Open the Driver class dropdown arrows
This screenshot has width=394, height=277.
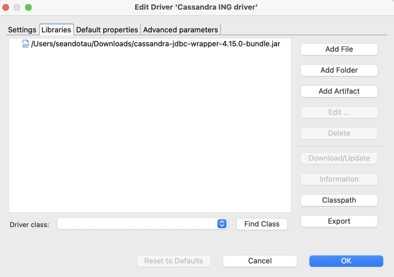tap(222, 224)
